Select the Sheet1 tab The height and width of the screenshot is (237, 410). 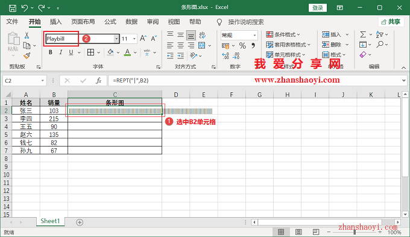pos(50,221)
